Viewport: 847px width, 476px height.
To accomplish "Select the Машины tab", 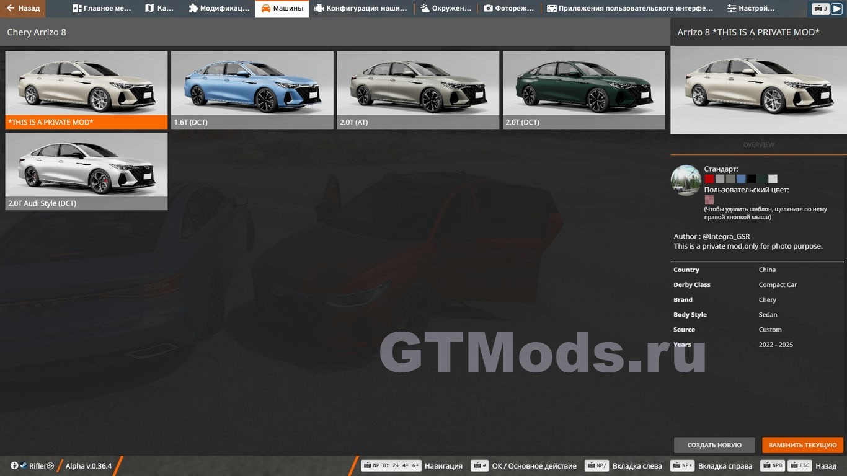I will pos(282,9).
